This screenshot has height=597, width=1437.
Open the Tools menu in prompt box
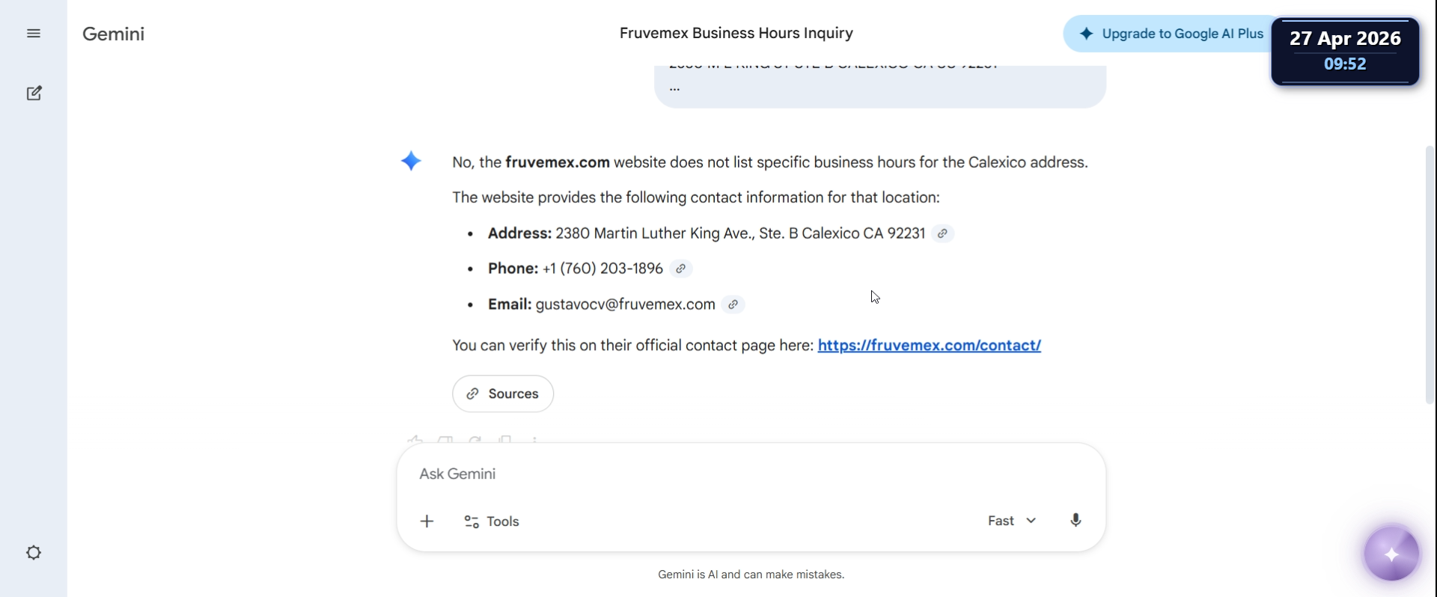click(x=492, y=521)
